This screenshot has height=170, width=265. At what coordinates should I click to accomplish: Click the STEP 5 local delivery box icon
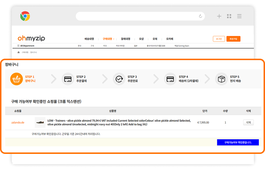[x=221, y=79]
